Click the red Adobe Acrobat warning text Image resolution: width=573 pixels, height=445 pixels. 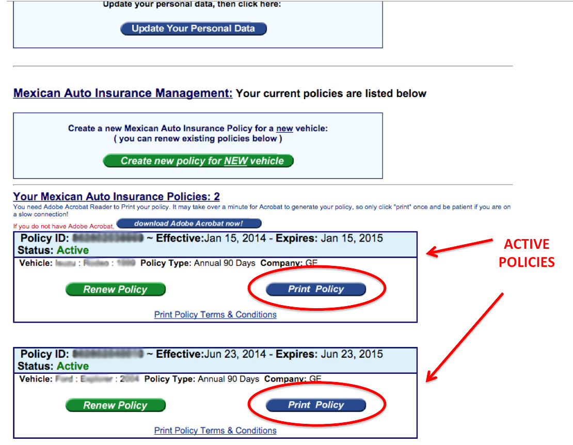click(63, 226)
